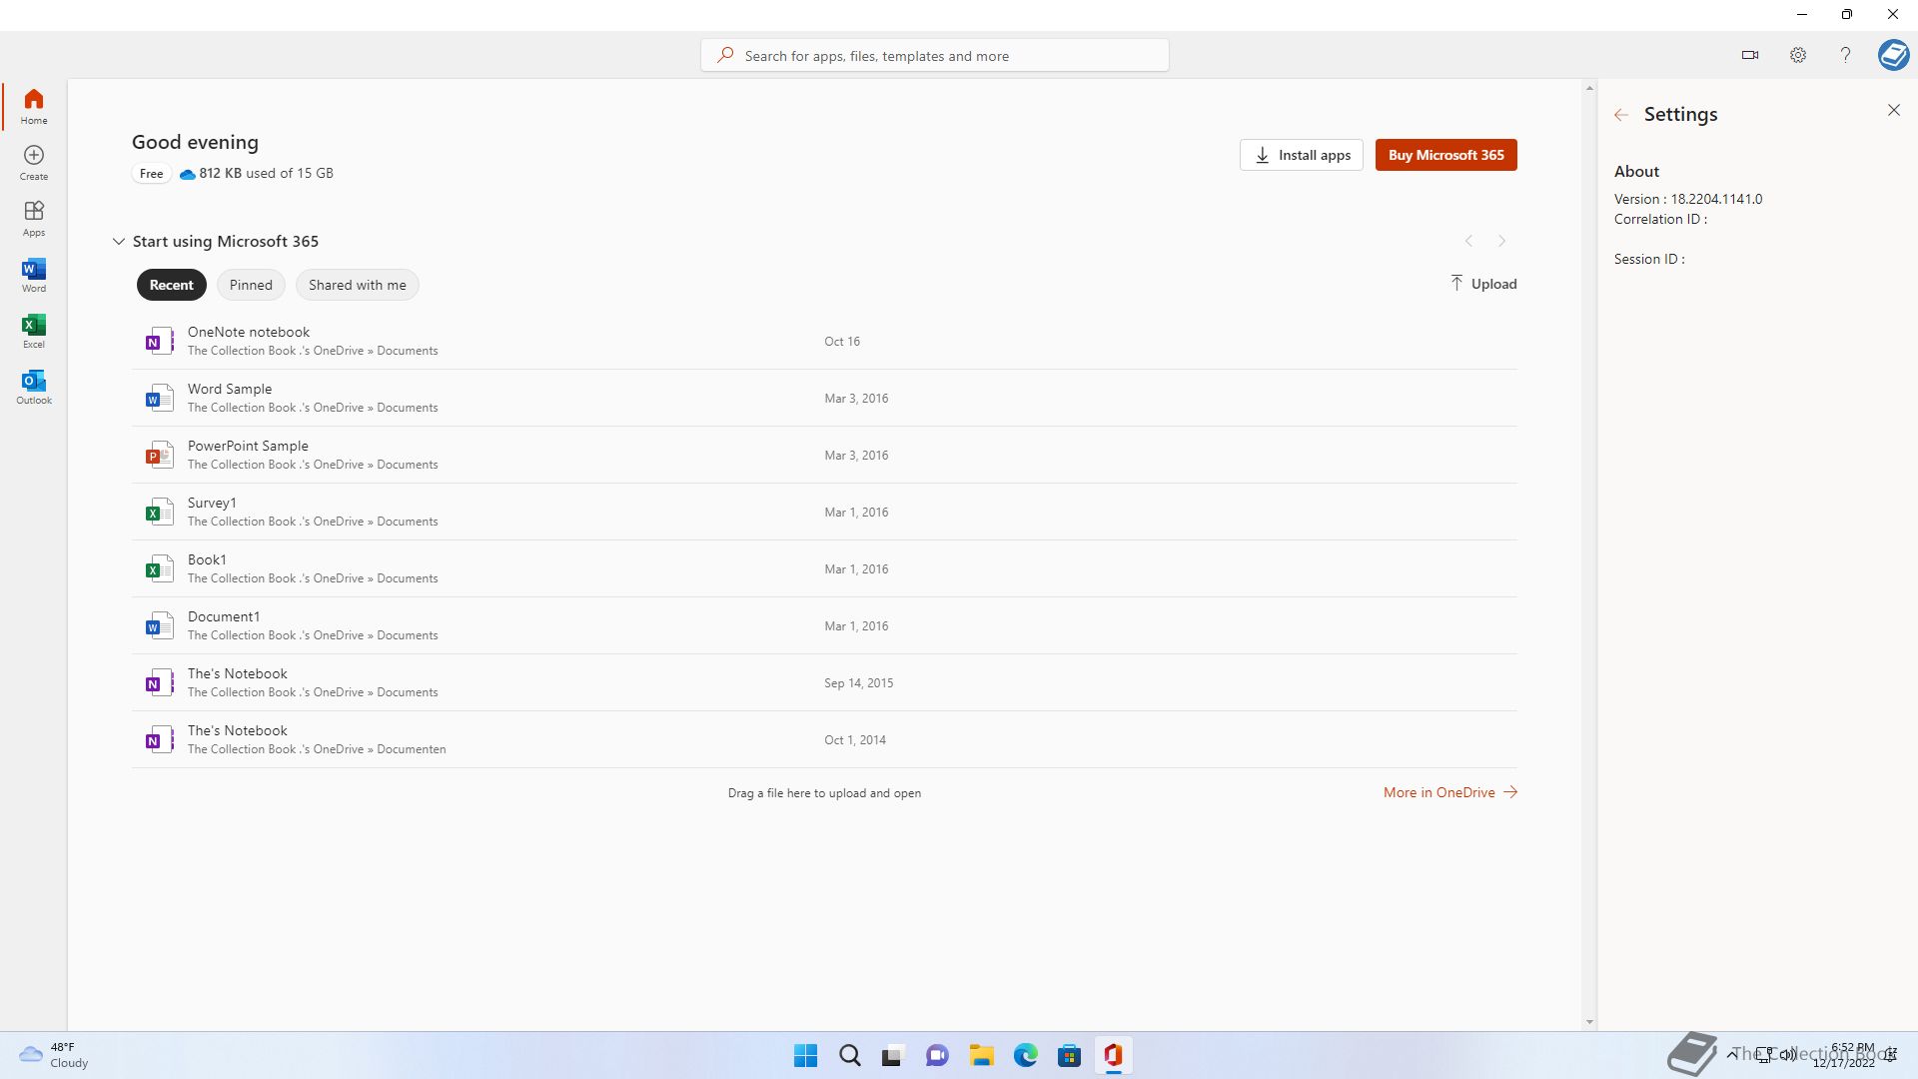The height and width of the screenshot is (1079, 1918).
Task: Open Teams Chat on taskbar
Action: [x=937, y=1055]
